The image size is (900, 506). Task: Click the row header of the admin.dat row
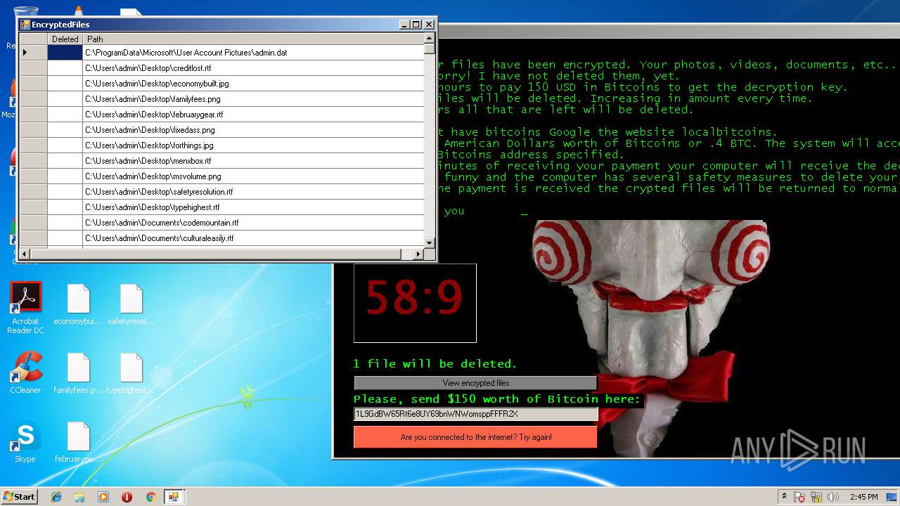[33, 53]
